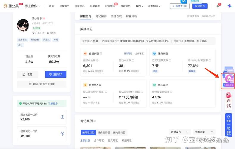Filter notes by 视频笔记

tap(127, 140)
